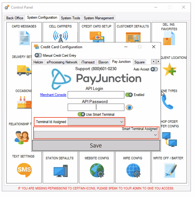Select the eProcessing Network tab
This screenshot has height=197, width=195.
tap(62, 62)
